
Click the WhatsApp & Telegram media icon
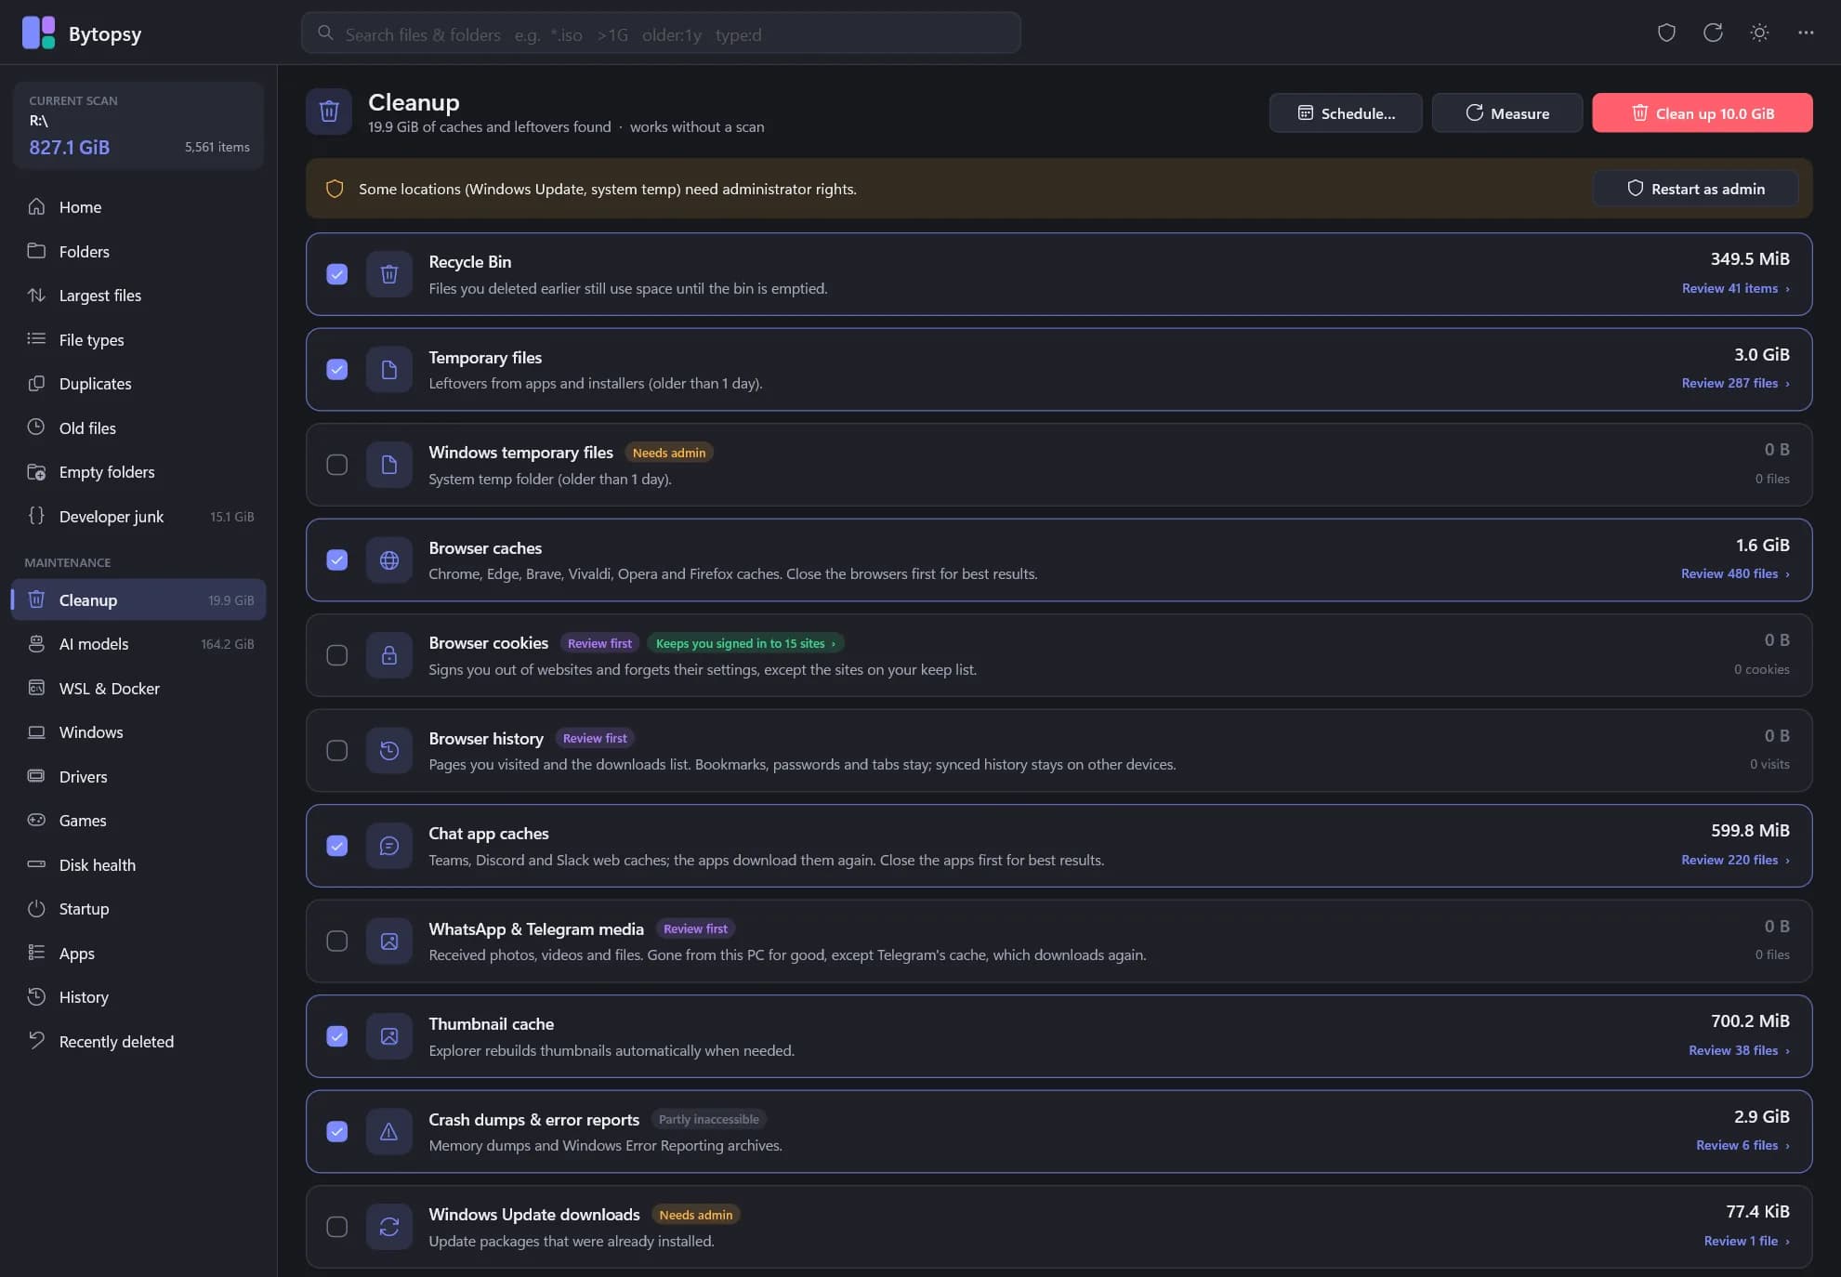tap(389, 941)
